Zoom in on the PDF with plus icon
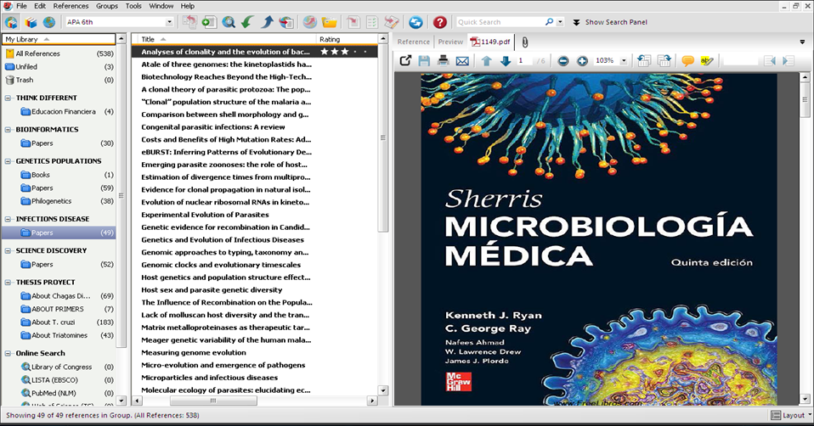This screenshot has width=814, height=426. point(582,60)
